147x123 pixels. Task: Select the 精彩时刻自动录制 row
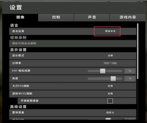pos(73,44)
